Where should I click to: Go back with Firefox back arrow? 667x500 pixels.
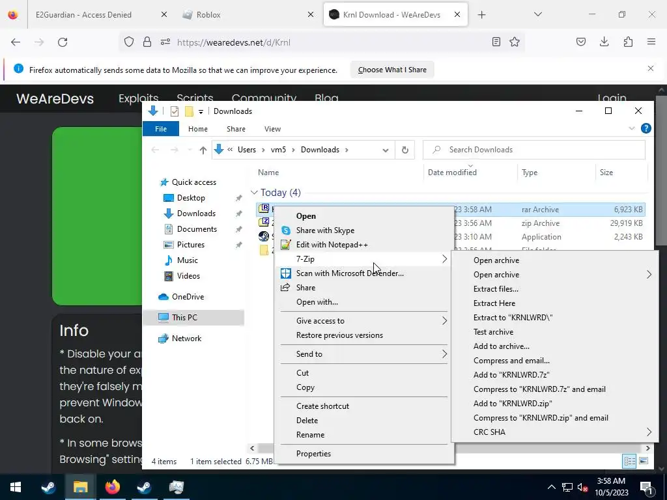pyautogui.click(x=16, y=42)
